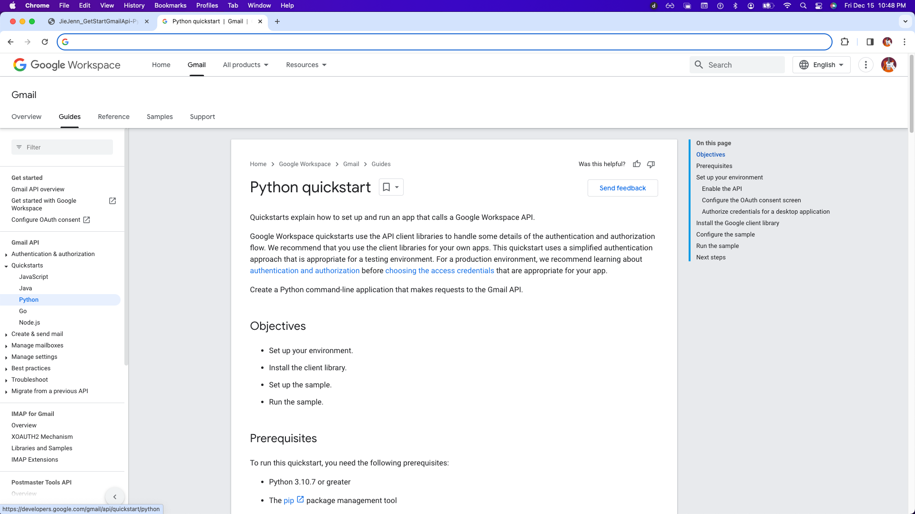Screen dimensions: 915x514
Task: Click the Search field
Action: pyautogui.click(x=737, y=65)
